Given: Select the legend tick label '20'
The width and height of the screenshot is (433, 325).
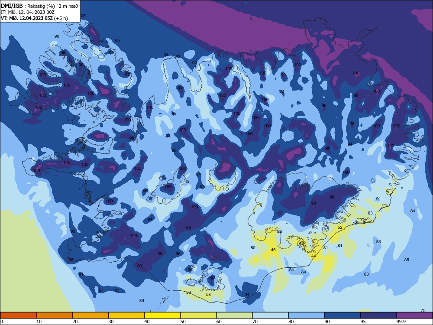Looking at the screenshot, I should point(75,322).
